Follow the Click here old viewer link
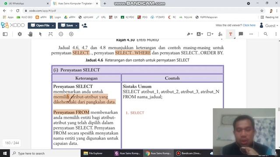Image resolution: width=280 pixels, height=157 pixels. coord(249,25)
